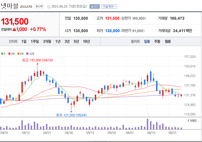Switch to the 월봉 monthly candle chart
The height and width of the screenshot is (142, 202).
(x=168, y=41)
